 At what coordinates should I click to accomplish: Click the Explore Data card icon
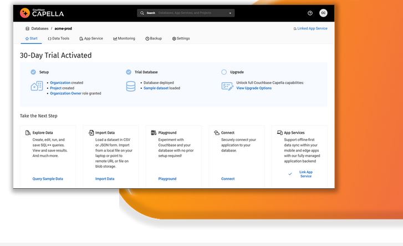28,133
